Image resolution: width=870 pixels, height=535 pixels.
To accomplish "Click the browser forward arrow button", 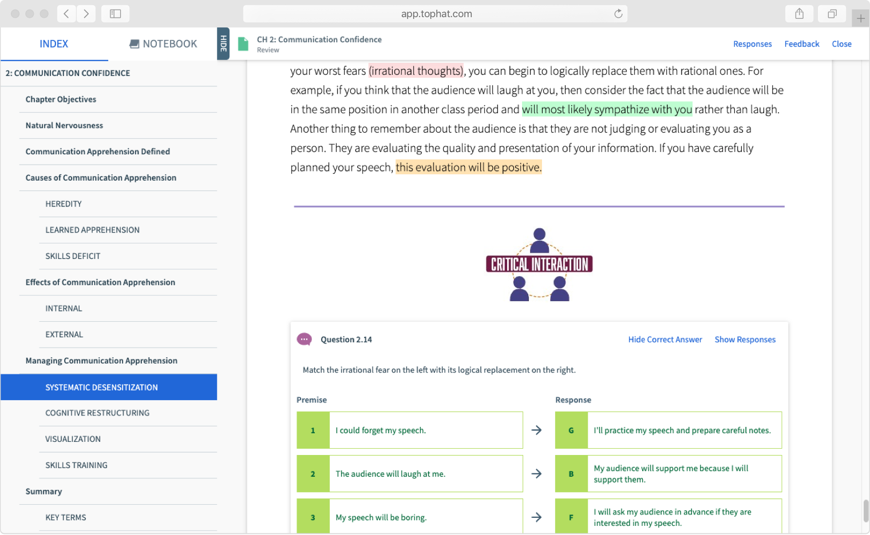I will pyautogui.click(x=86, y=14).
